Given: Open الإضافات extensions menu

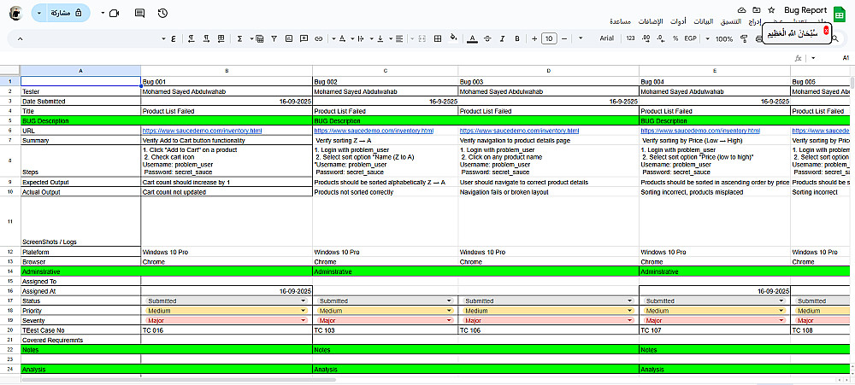Looking at the screenshot, I should [651, 22].
